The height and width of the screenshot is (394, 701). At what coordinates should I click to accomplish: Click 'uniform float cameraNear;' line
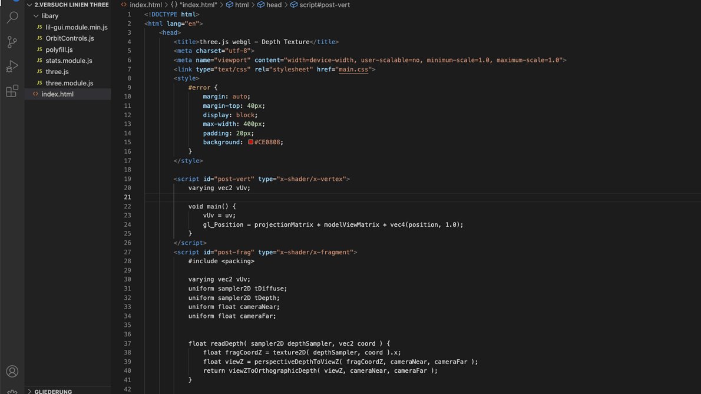pos(234,307)
